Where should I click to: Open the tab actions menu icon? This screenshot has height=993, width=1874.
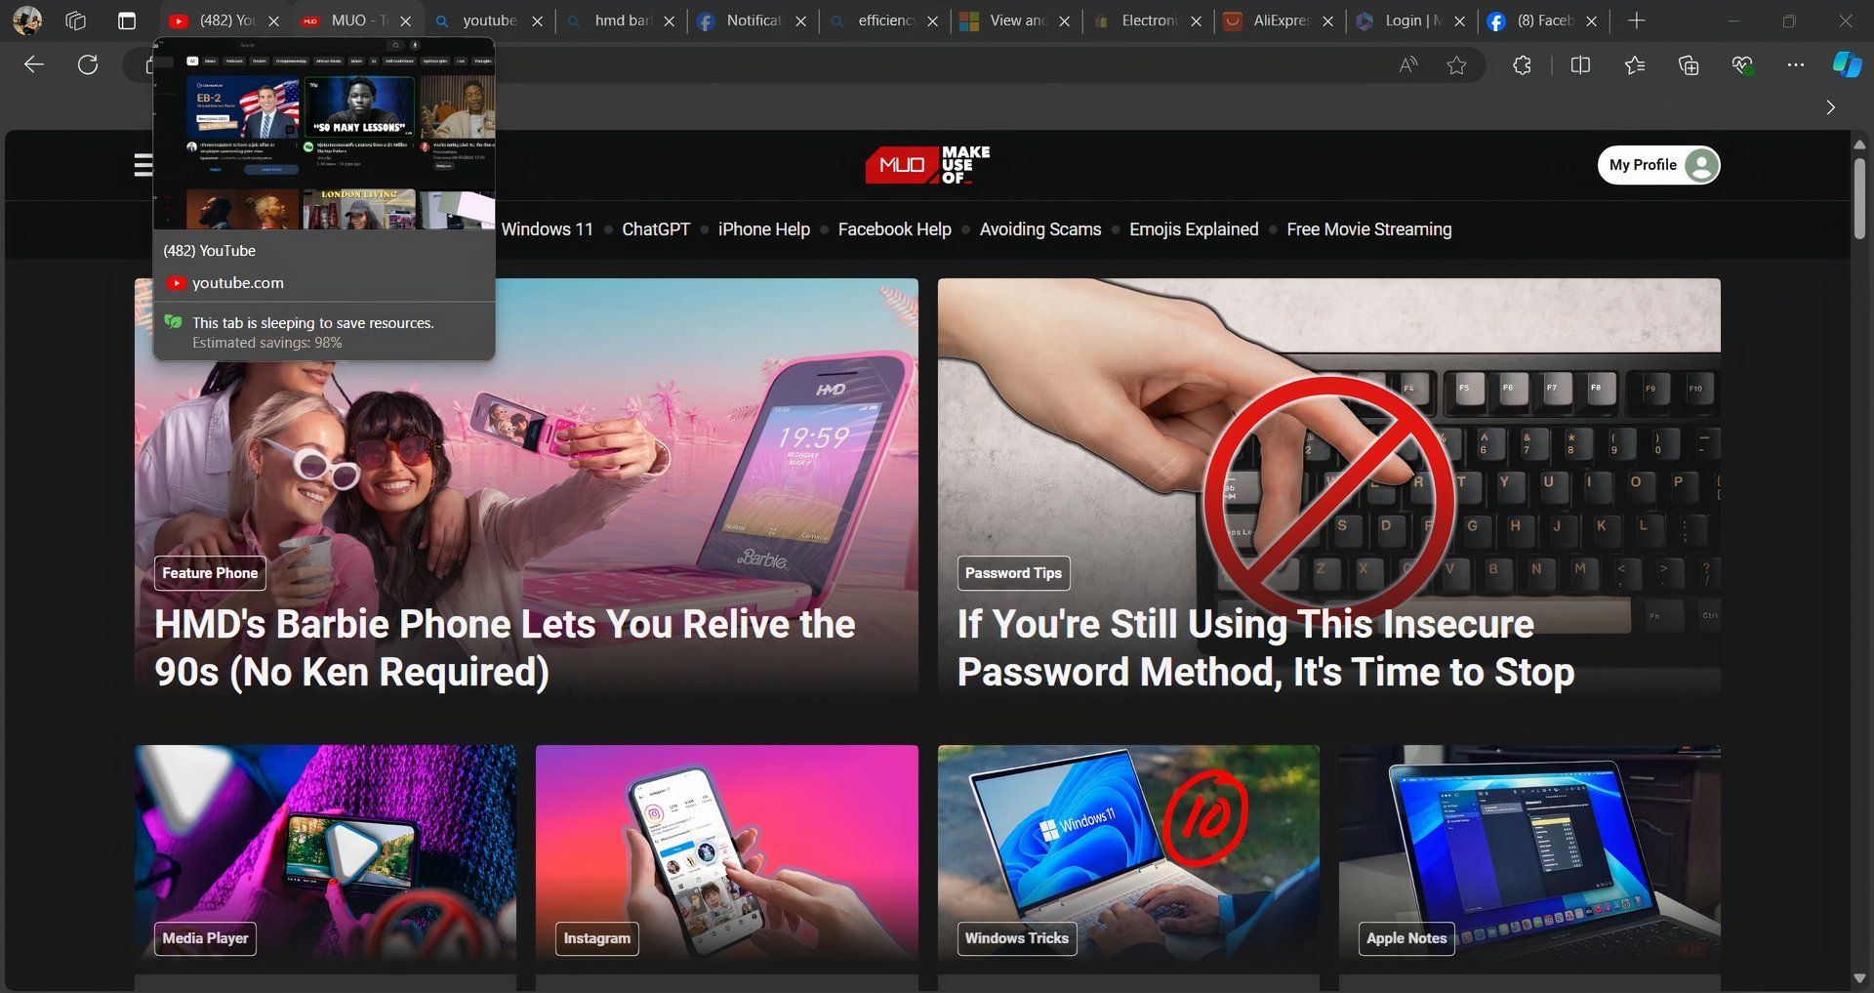click(127, 21)
